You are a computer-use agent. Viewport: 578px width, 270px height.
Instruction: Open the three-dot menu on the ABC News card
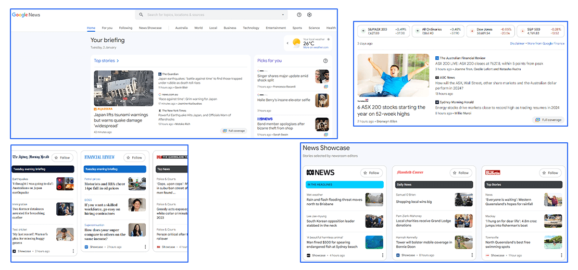(382, 255)
